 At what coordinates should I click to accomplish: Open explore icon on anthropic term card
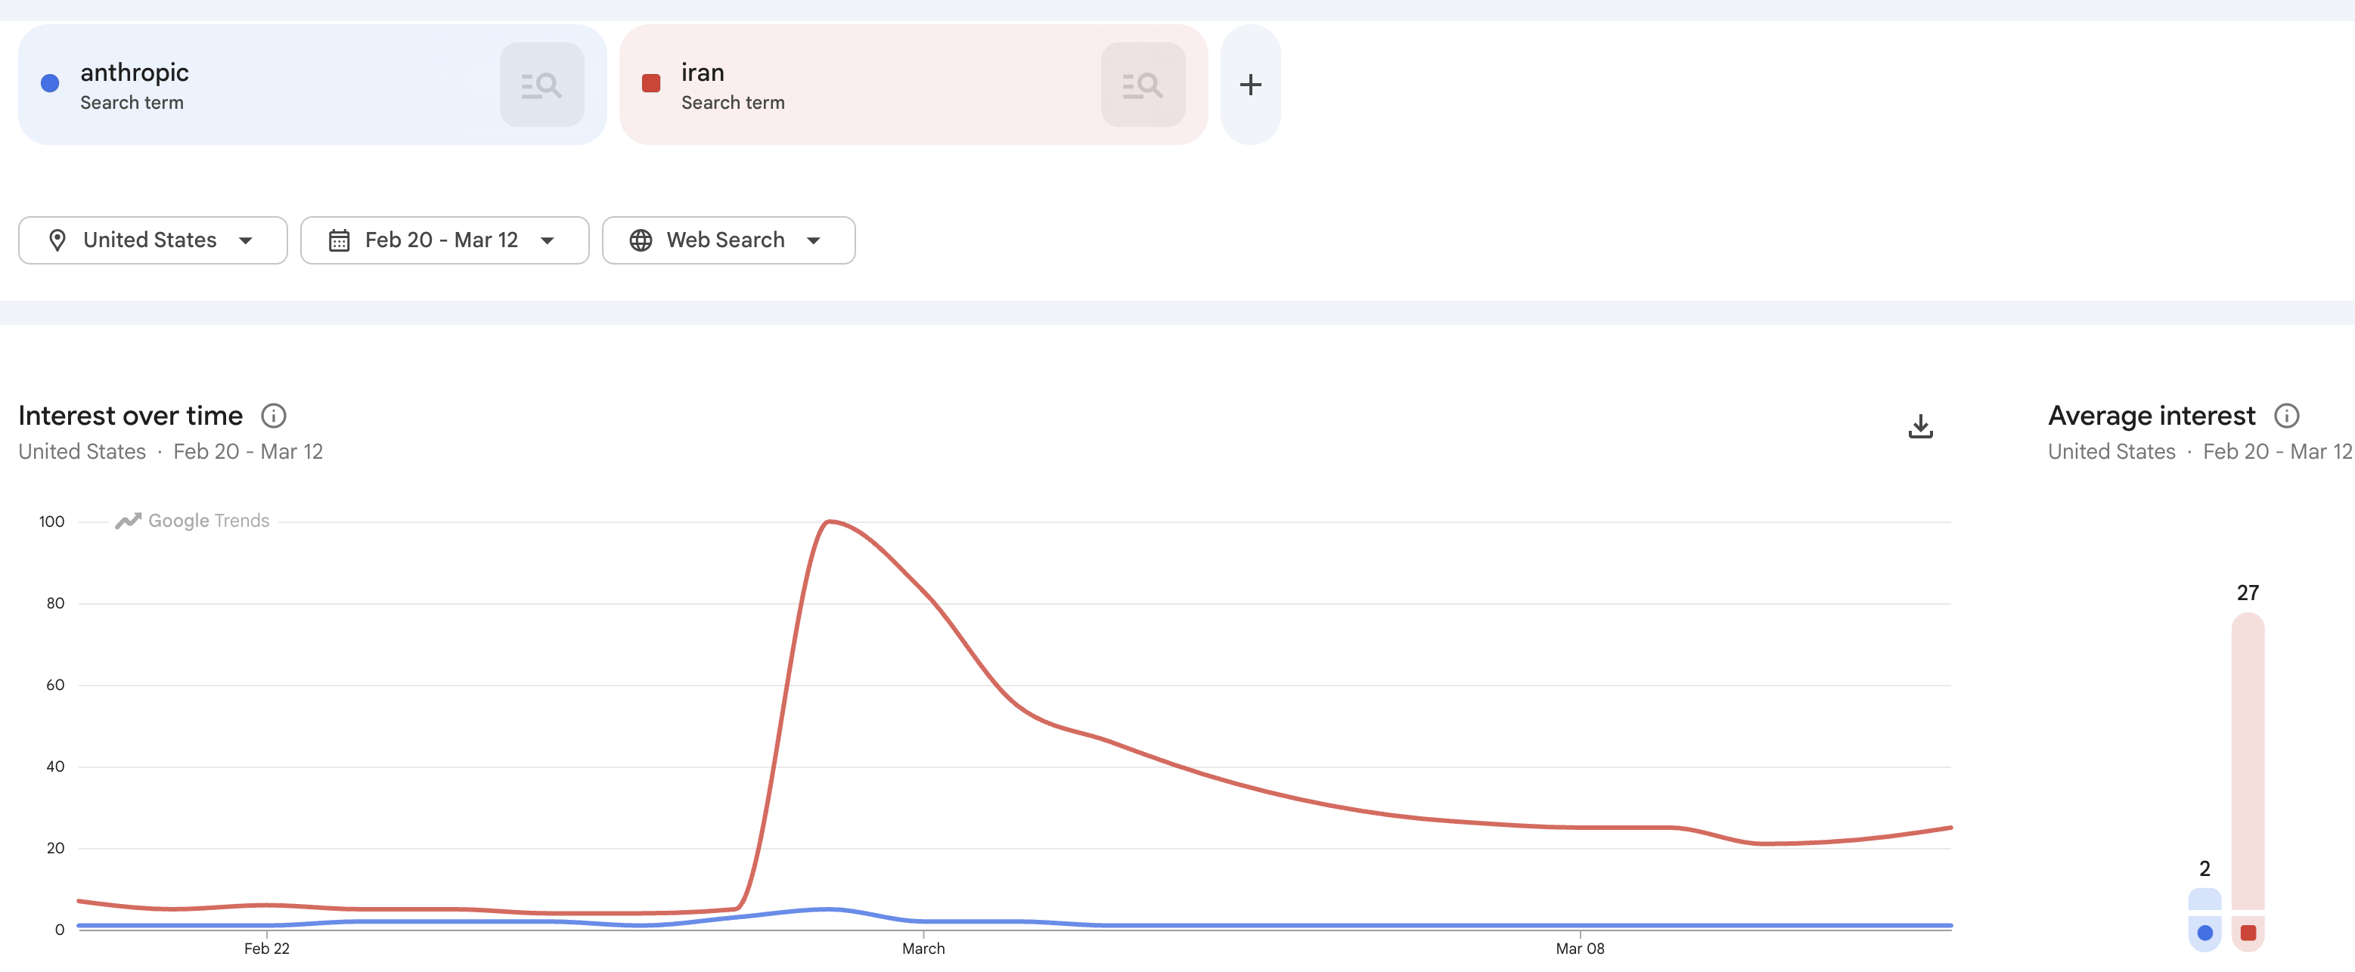[x=541, y=85]
